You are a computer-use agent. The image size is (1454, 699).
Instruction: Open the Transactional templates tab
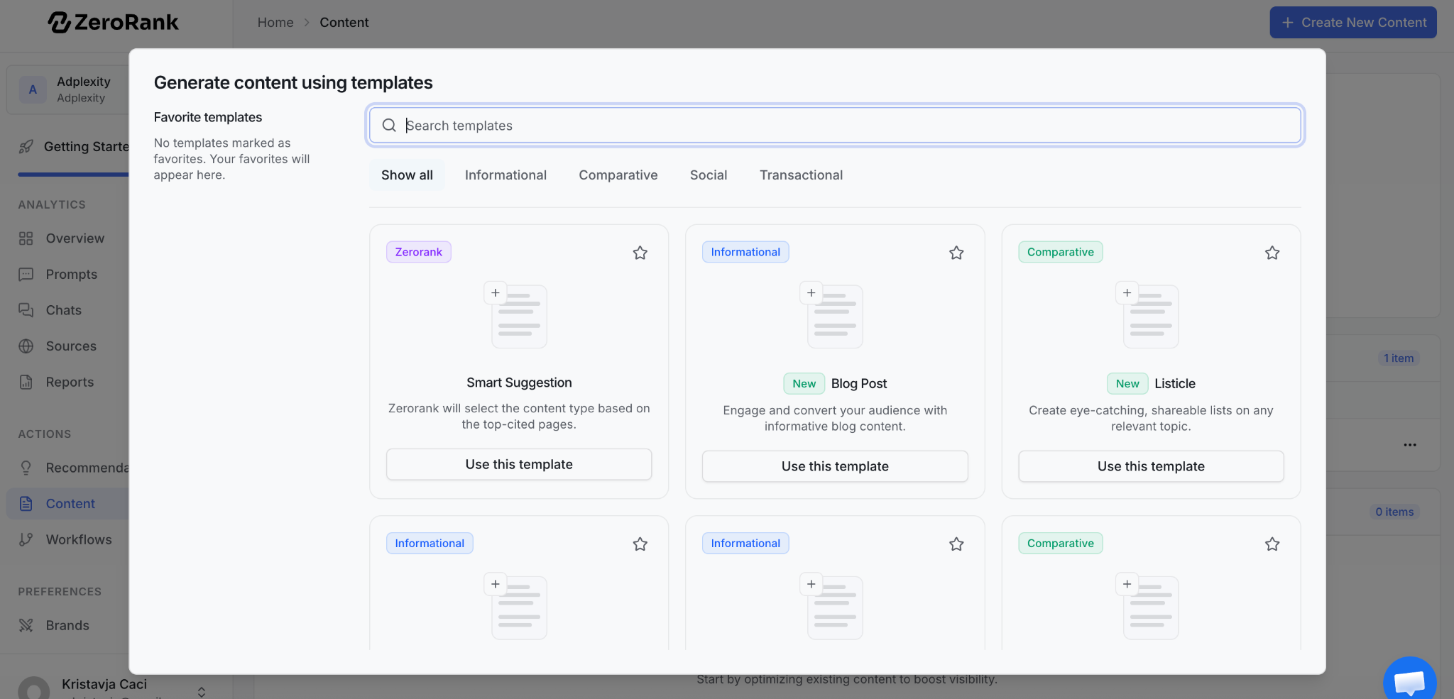tap(801, 175)
